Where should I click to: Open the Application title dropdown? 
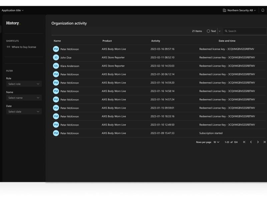point(13,10)
